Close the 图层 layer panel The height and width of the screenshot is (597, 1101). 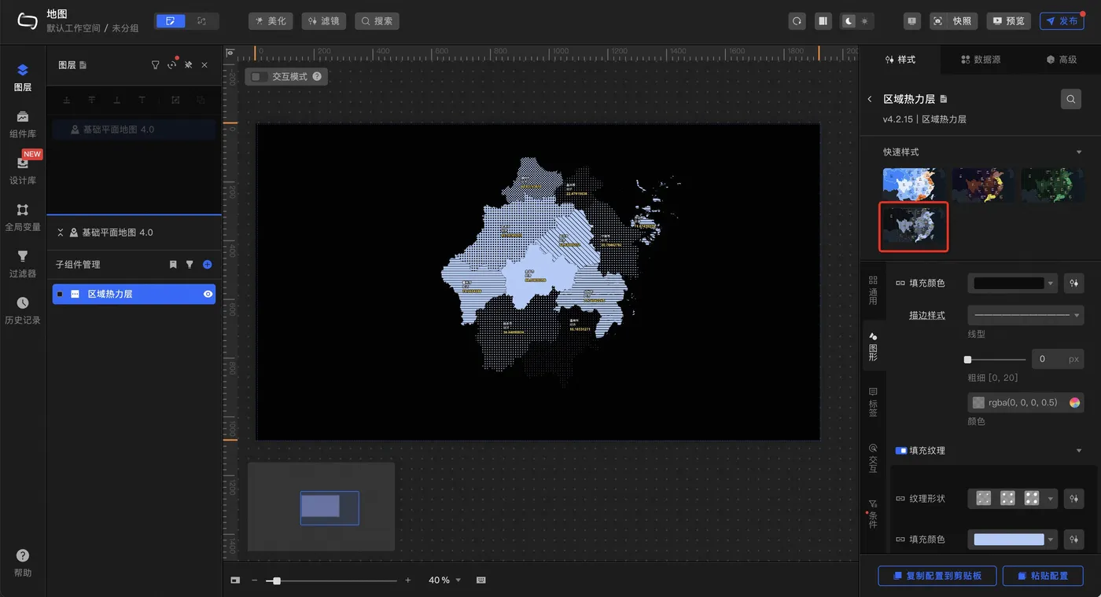204,65
